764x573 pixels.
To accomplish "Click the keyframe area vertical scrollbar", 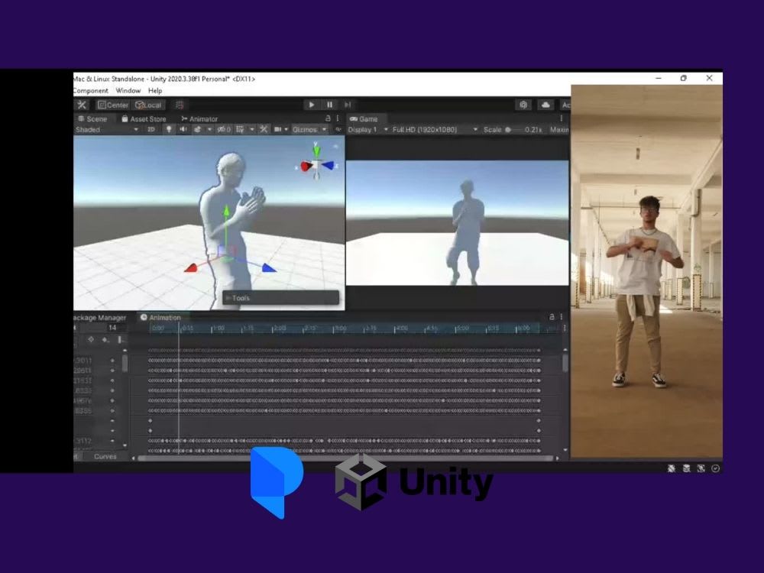I will click(565, 364).
